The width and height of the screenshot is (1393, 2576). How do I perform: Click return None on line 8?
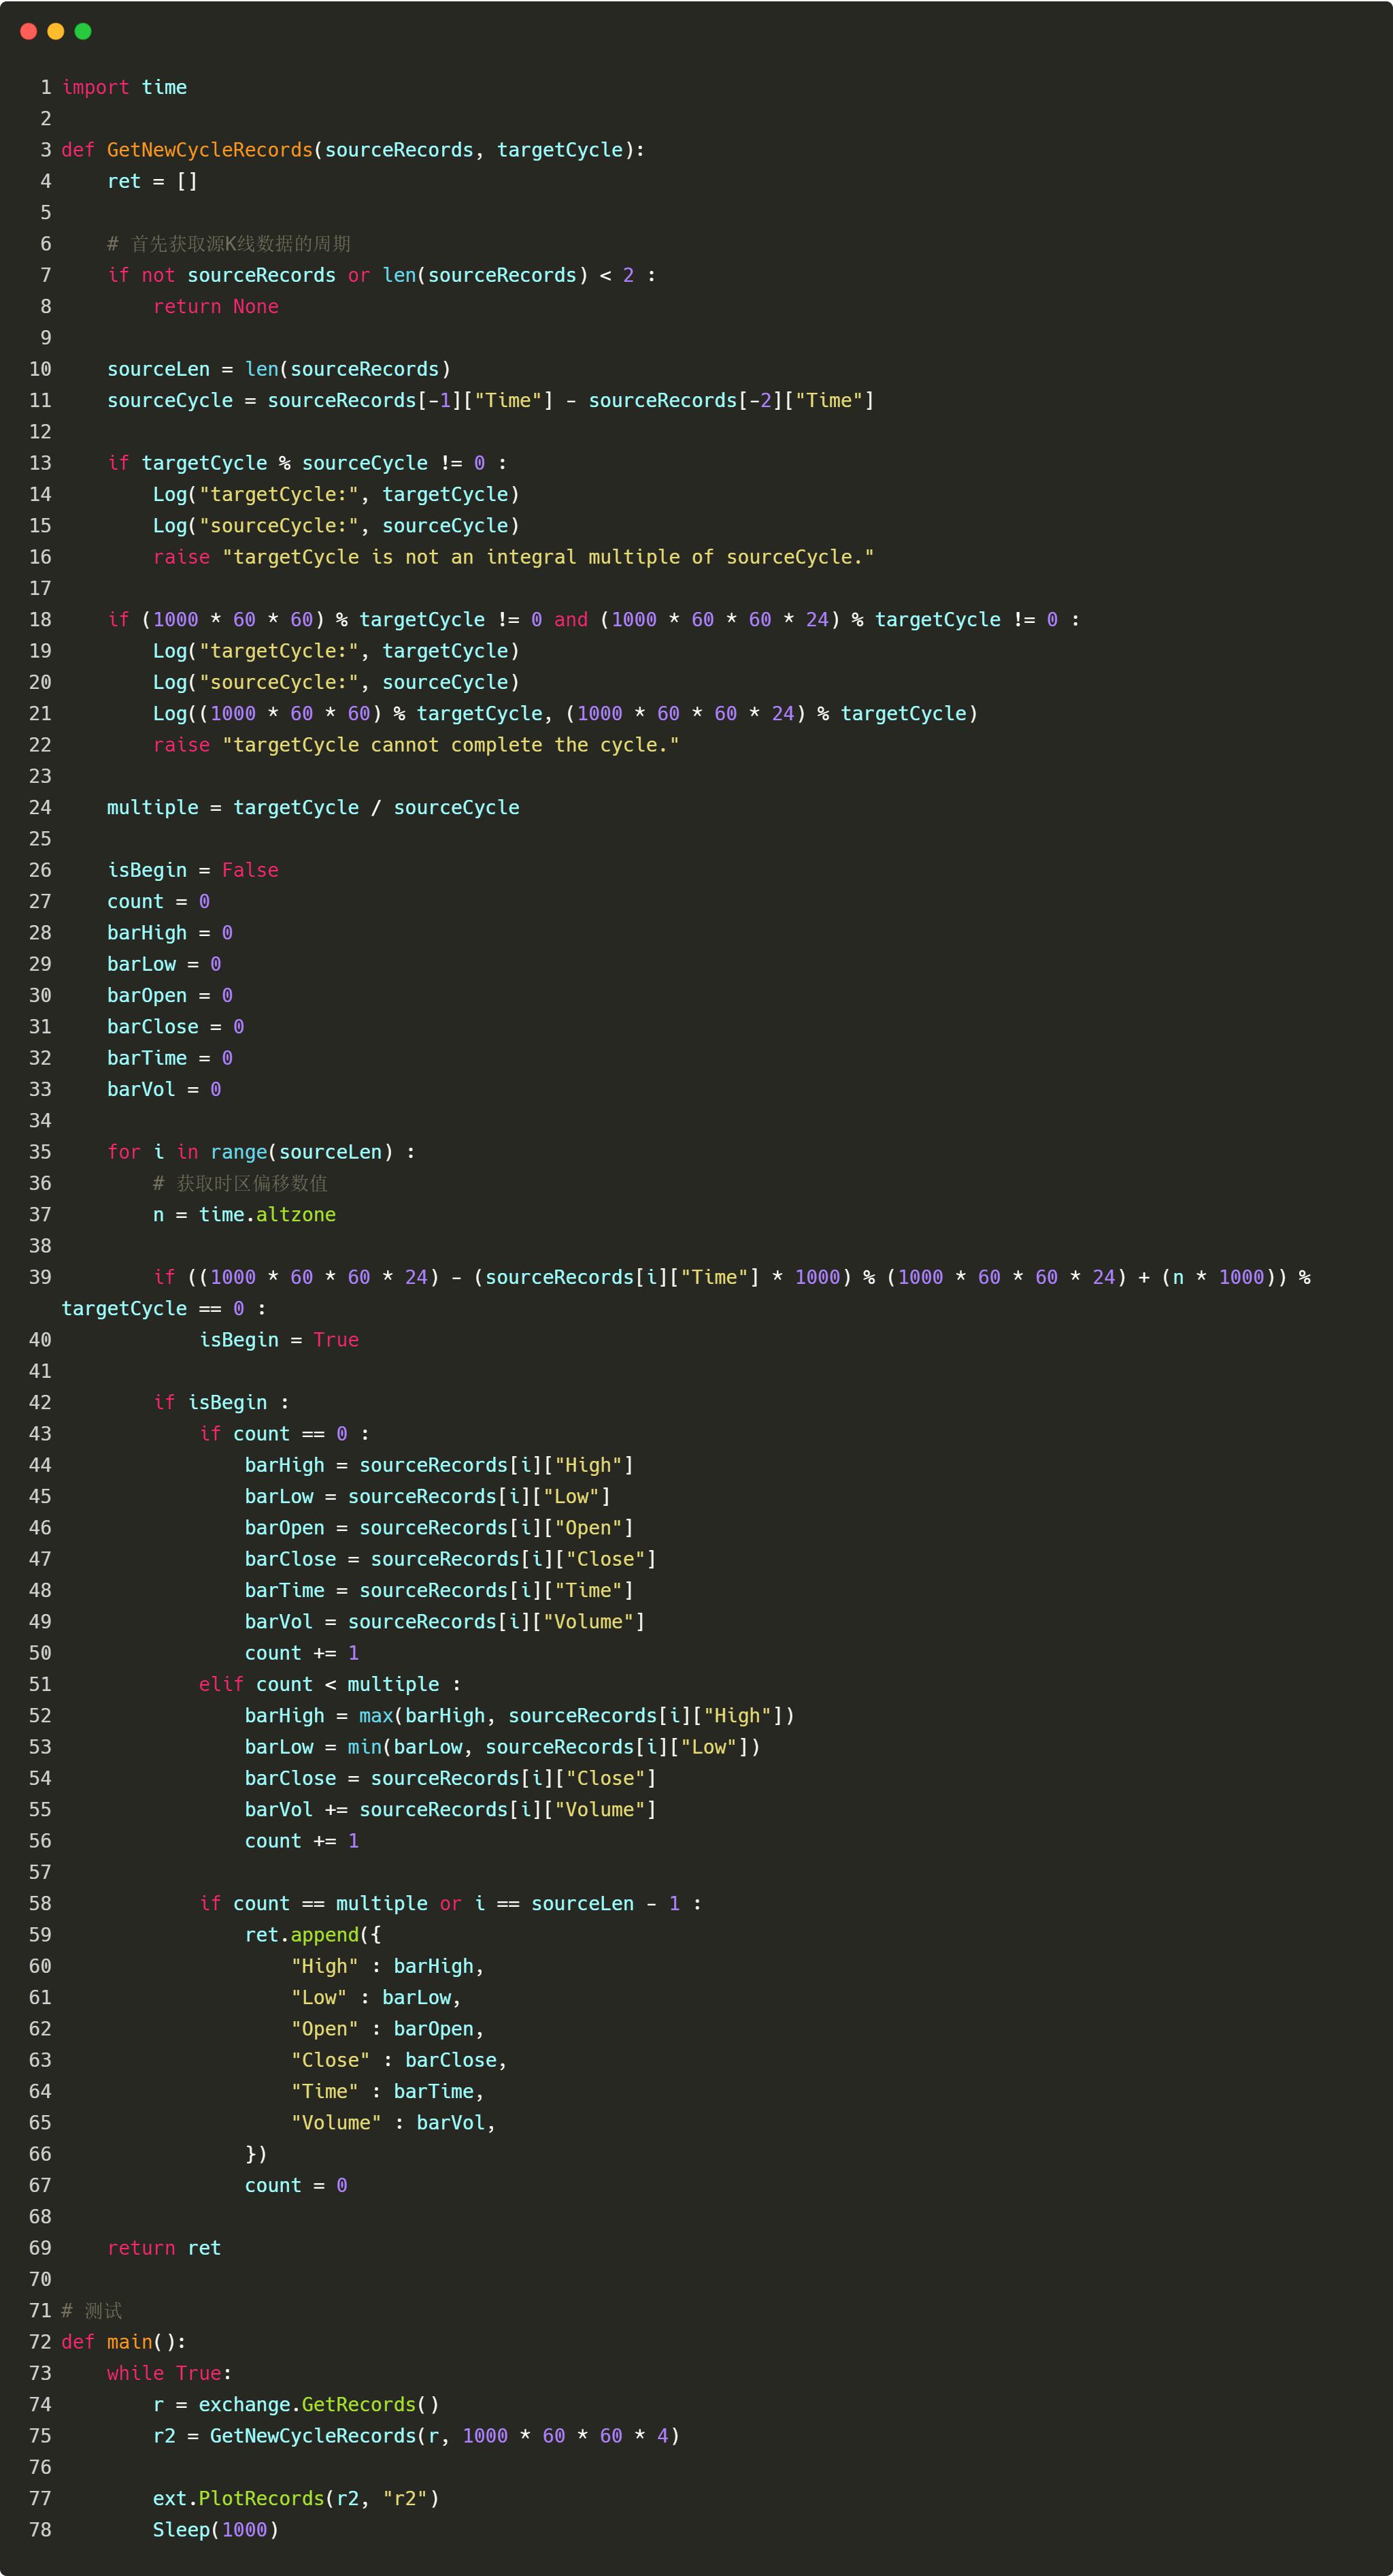[215, 307]
